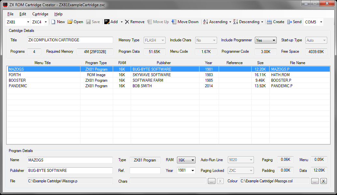The width and height of the screenshot is (337, 195).
Task: Browse for Colour file with ellipsis button
Action: (315, 181)
